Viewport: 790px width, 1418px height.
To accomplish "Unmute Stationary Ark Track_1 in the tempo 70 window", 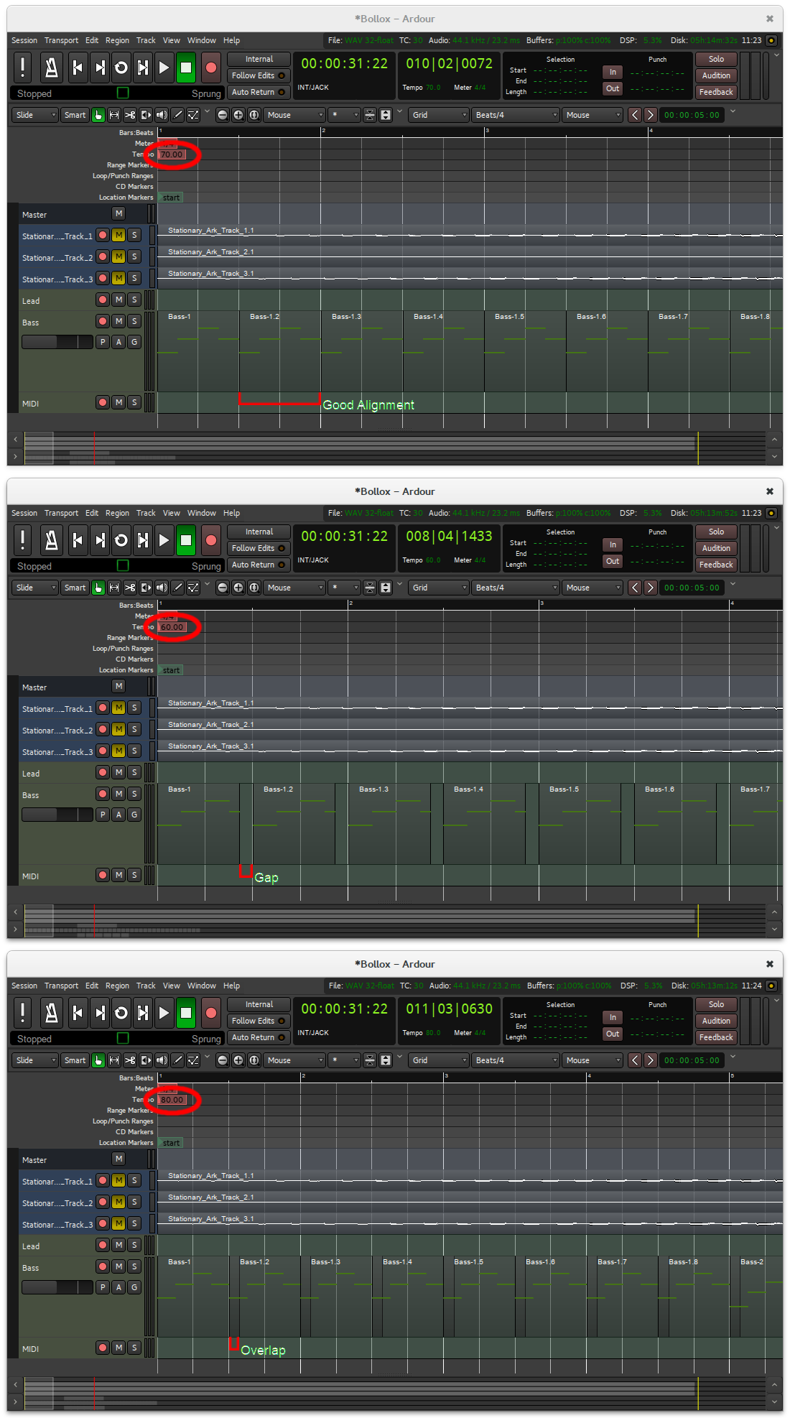I will click(118, 235).
